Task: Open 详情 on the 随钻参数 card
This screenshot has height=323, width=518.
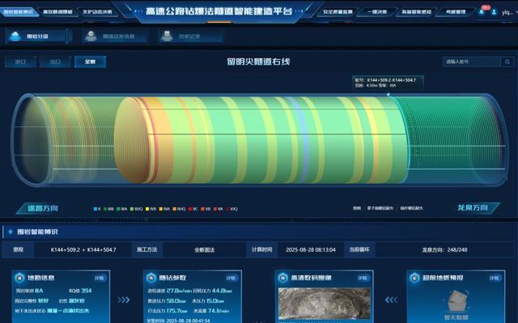Action: click(231, 278)
